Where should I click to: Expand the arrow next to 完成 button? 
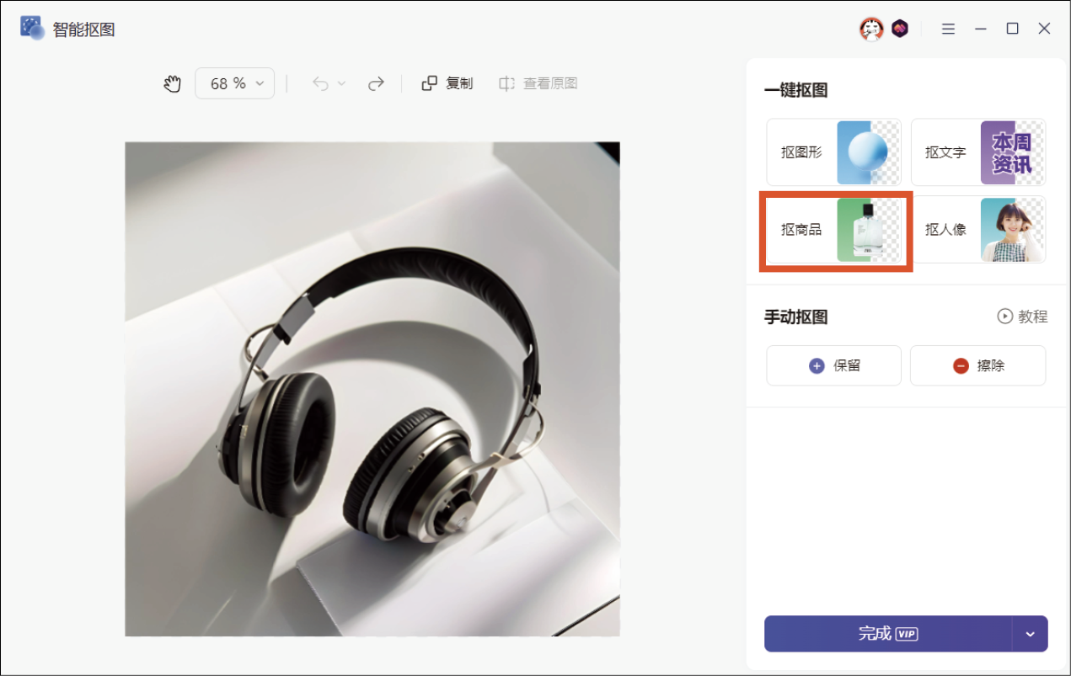pyautogui.click(x=1030, y=634)
